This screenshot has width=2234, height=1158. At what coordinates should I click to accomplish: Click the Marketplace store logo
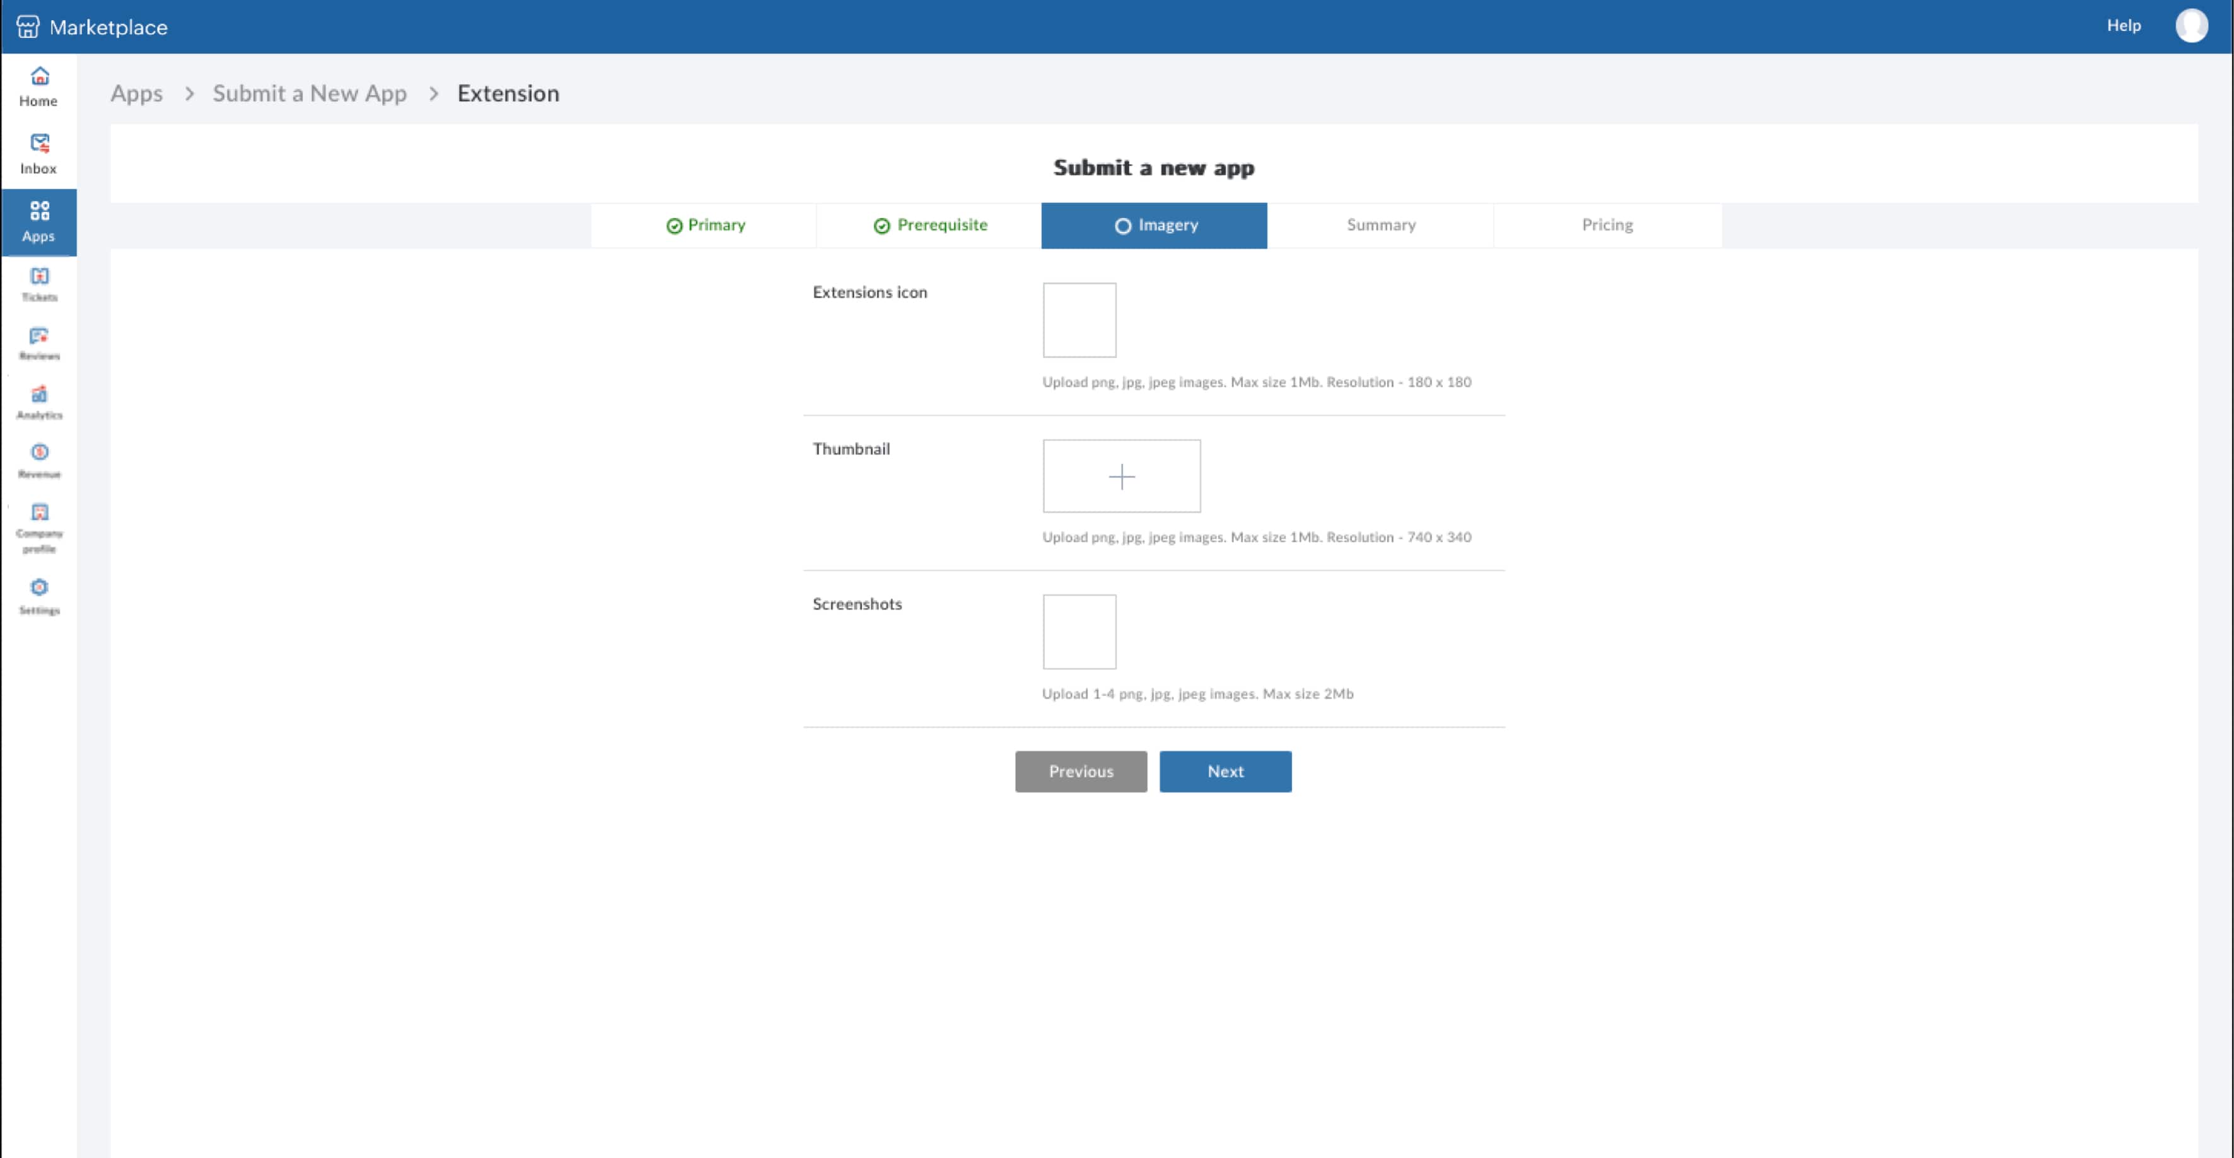click(x=28, y=27)
